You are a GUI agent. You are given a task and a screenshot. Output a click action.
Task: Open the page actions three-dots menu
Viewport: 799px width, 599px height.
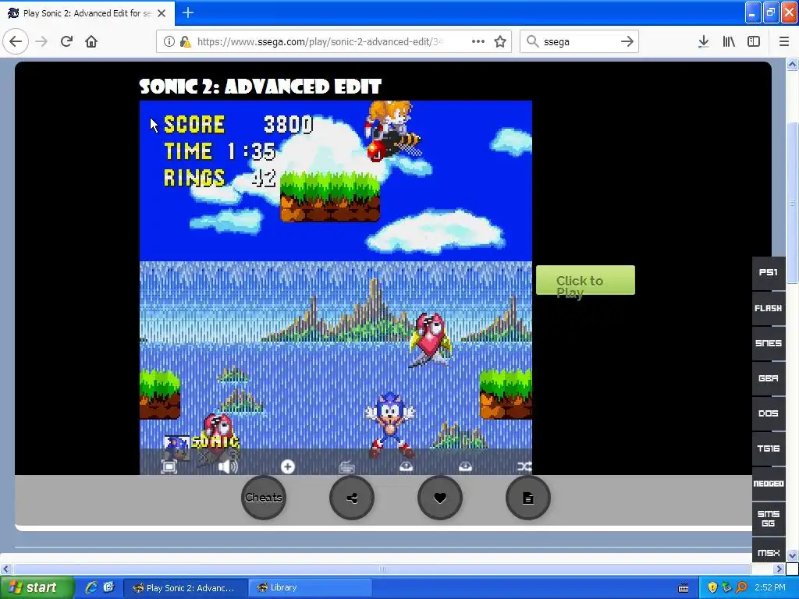tap(478, 41)
